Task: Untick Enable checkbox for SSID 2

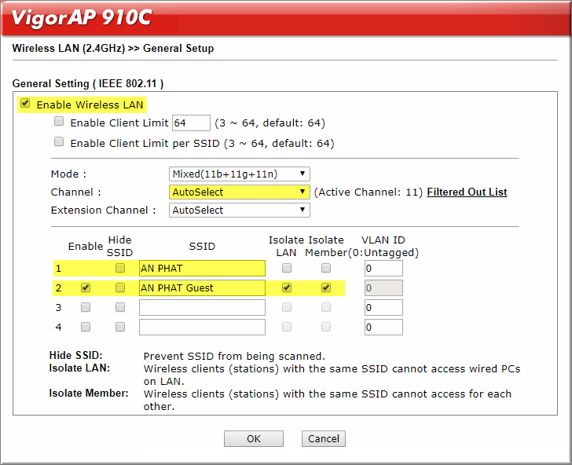Action: [86, 287]
